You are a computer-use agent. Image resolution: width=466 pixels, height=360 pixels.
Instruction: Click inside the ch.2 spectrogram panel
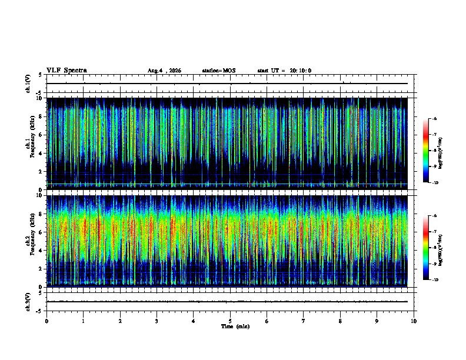coord(227,241)
